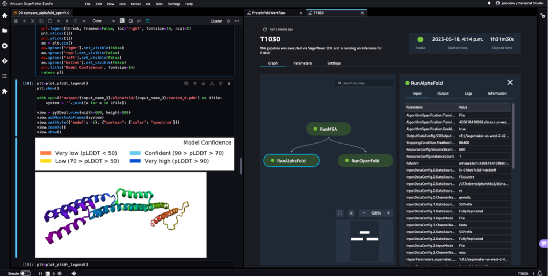Open the Git sidebar icon
The image size is (550, 278).
4,61
